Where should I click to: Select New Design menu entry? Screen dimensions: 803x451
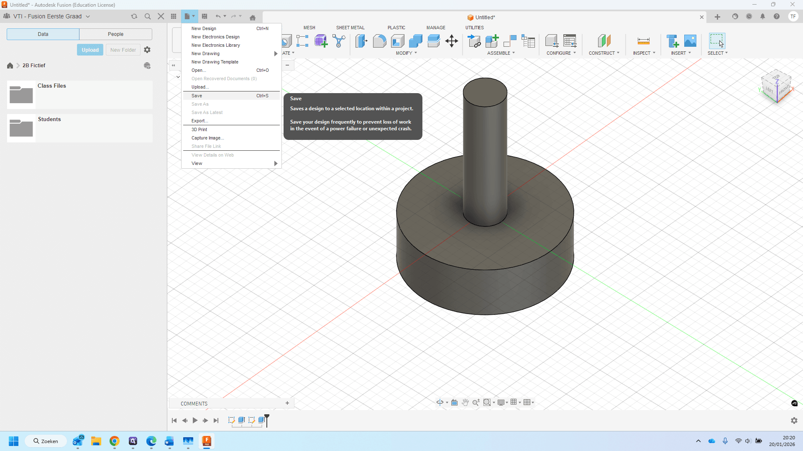tap(231, 28)
